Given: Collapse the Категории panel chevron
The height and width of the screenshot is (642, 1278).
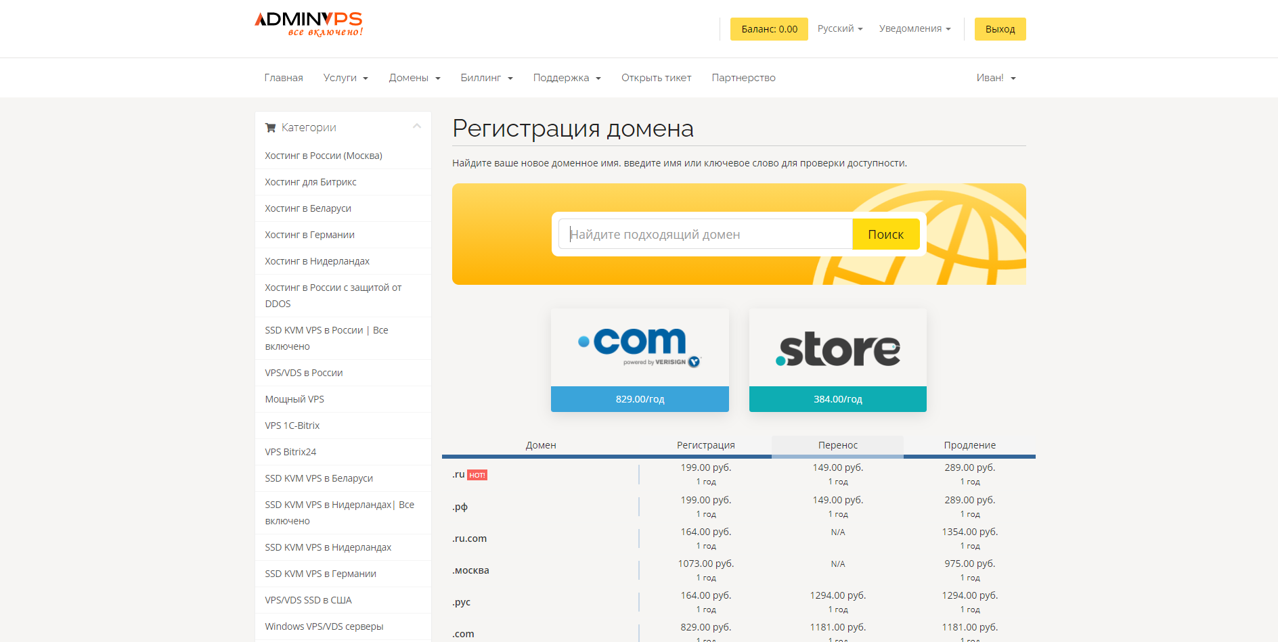Looking at the screenshot, I should [x=417, y=127].
